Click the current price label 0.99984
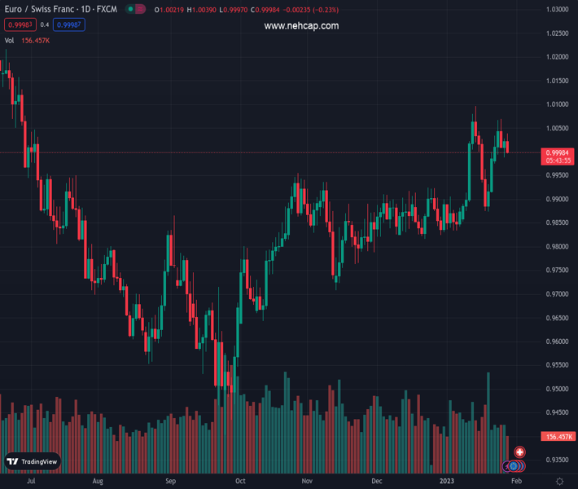The height and width of the screenshot is (489, 578). [x=558, y=152]
